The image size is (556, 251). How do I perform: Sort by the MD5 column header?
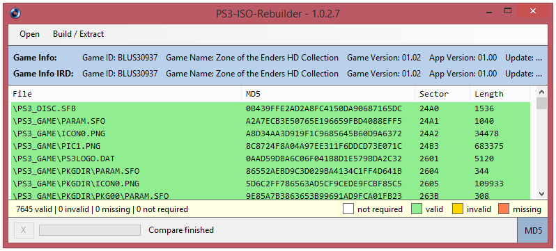pos(328,94)
